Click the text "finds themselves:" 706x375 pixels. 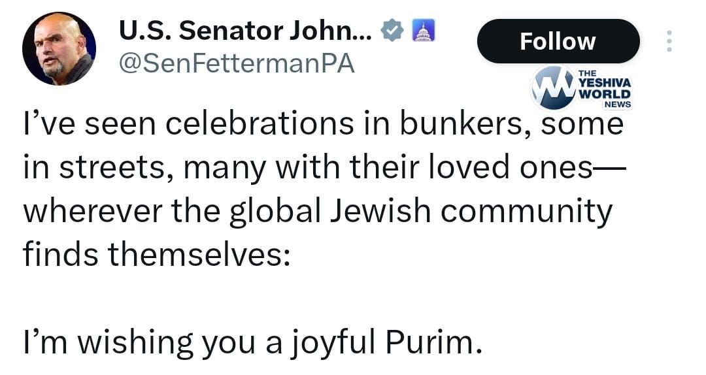157,253
